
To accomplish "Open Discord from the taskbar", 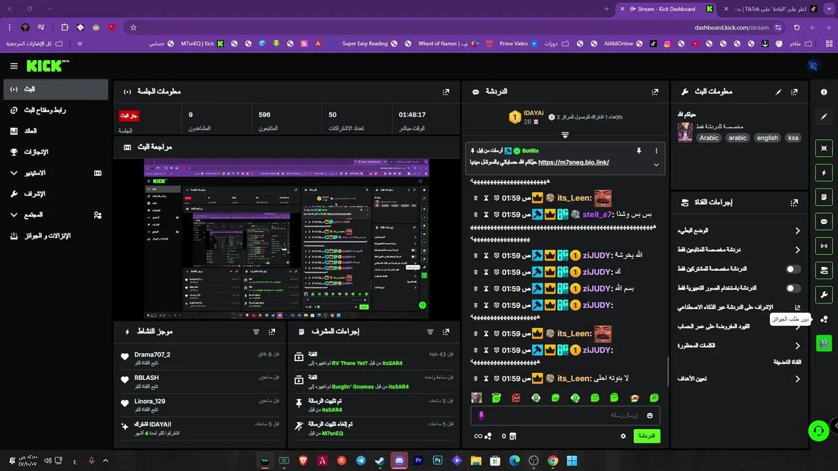I will (x=399, y=461).
